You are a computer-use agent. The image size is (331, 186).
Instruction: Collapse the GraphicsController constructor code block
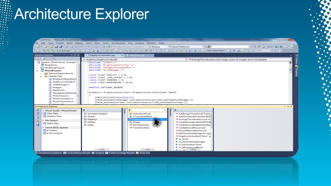coord(88,92)
